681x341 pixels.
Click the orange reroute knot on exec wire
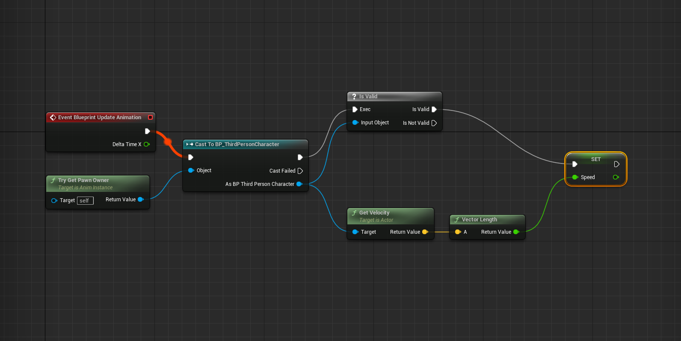point(168,141)
